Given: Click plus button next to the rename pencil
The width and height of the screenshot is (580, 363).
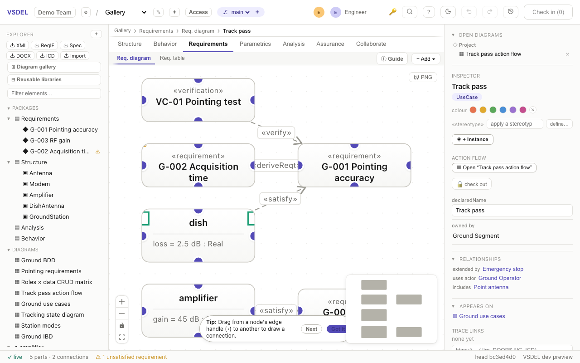Looking at the screenshot, I should pos(174,12).
